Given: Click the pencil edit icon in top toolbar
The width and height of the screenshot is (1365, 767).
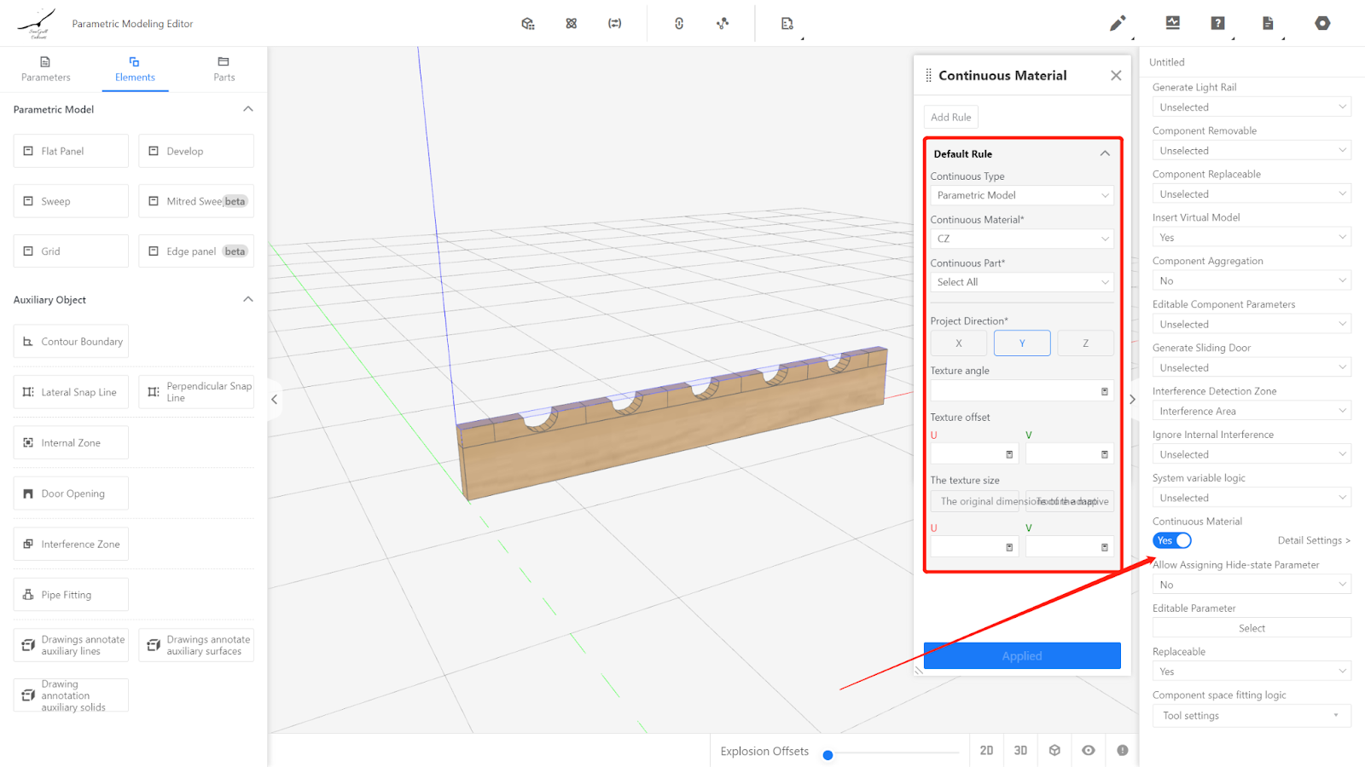Looking at the screenshot, I should 1117,24.
